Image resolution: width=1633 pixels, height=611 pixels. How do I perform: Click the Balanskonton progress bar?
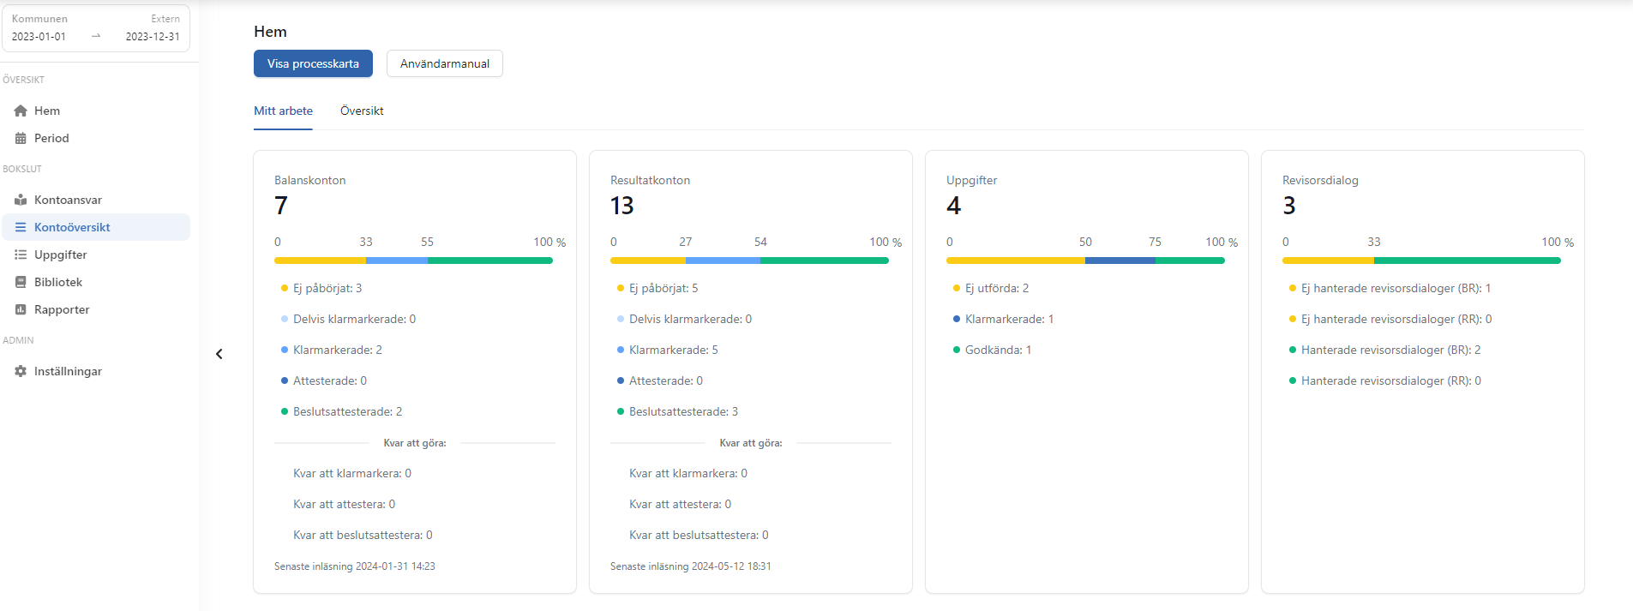tap(413, 261)
